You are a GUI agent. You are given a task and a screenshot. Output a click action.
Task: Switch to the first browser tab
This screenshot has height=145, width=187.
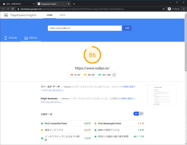[18, 4]
